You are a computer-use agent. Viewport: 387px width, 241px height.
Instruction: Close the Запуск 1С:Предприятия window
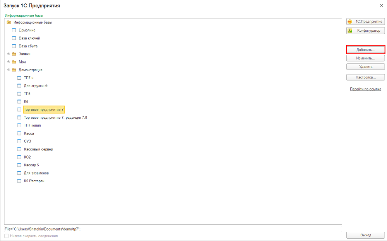[381, 5]
